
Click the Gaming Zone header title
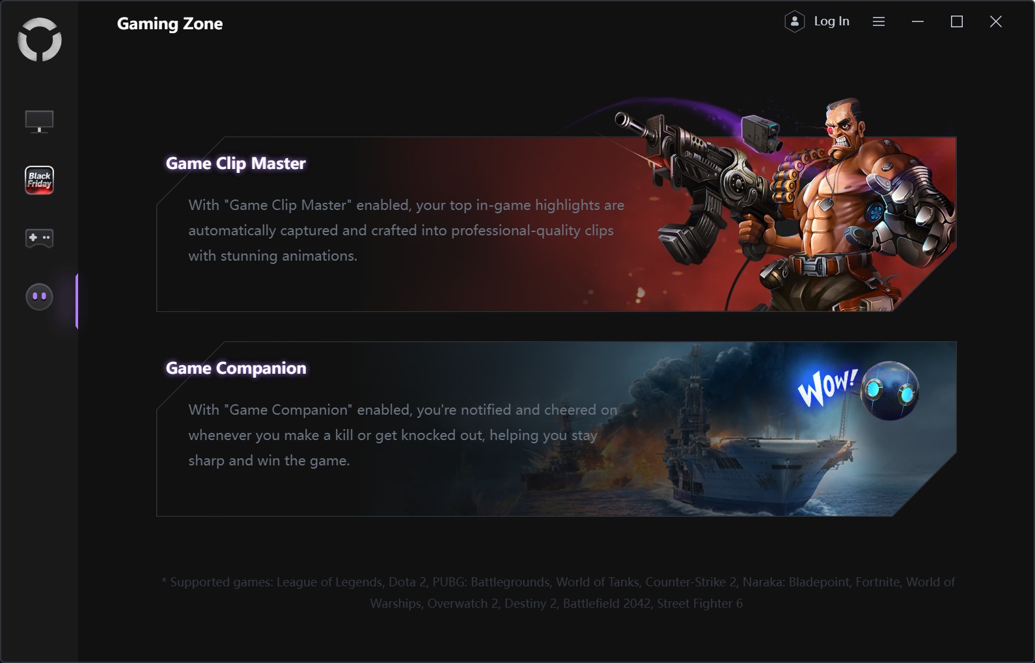click(170, 23)
